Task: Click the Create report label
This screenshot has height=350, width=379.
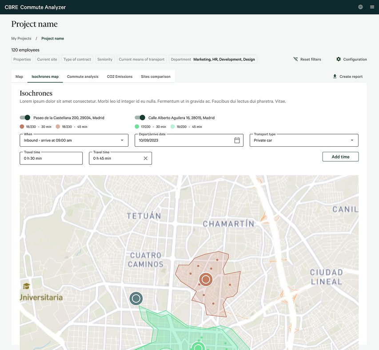Action: tap(351, 76)
